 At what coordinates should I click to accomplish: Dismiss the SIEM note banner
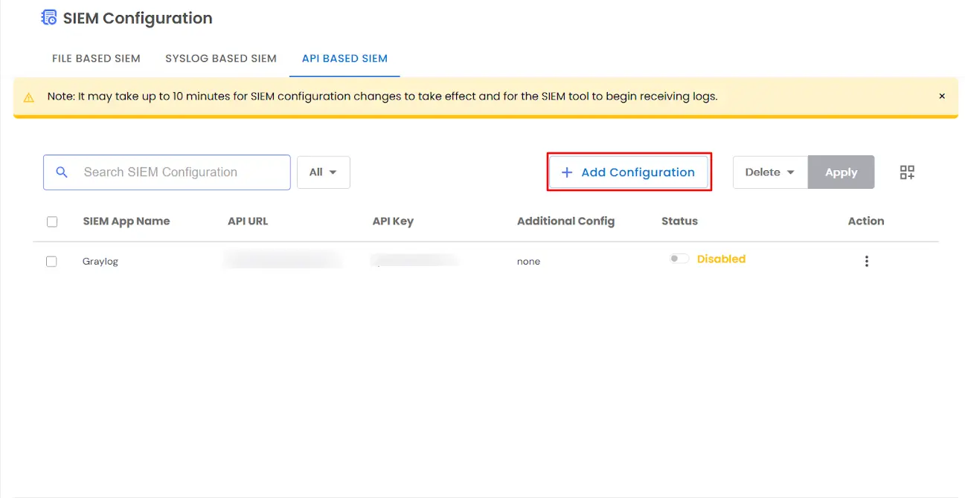pyautogui.click(x=941, y=96)
